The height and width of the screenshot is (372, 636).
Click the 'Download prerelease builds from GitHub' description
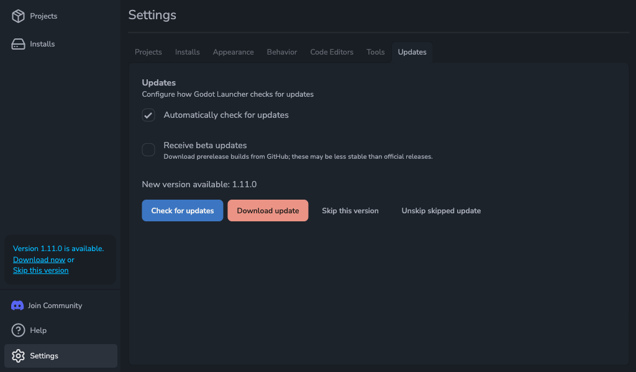coord(298,157)
